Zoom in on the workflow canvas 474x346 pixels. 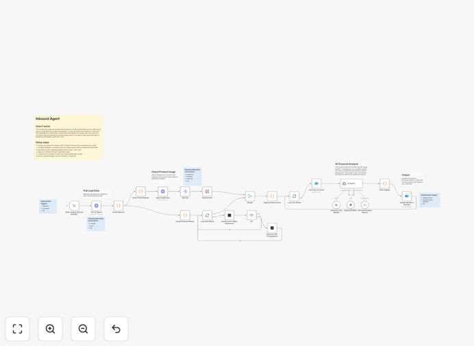tap(50, 329)
